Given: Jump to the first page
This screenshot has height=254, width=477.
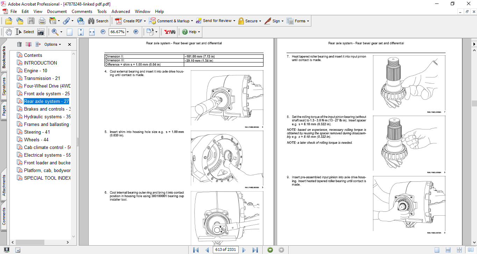Looking at the screenshot, I should pos(196,250).
